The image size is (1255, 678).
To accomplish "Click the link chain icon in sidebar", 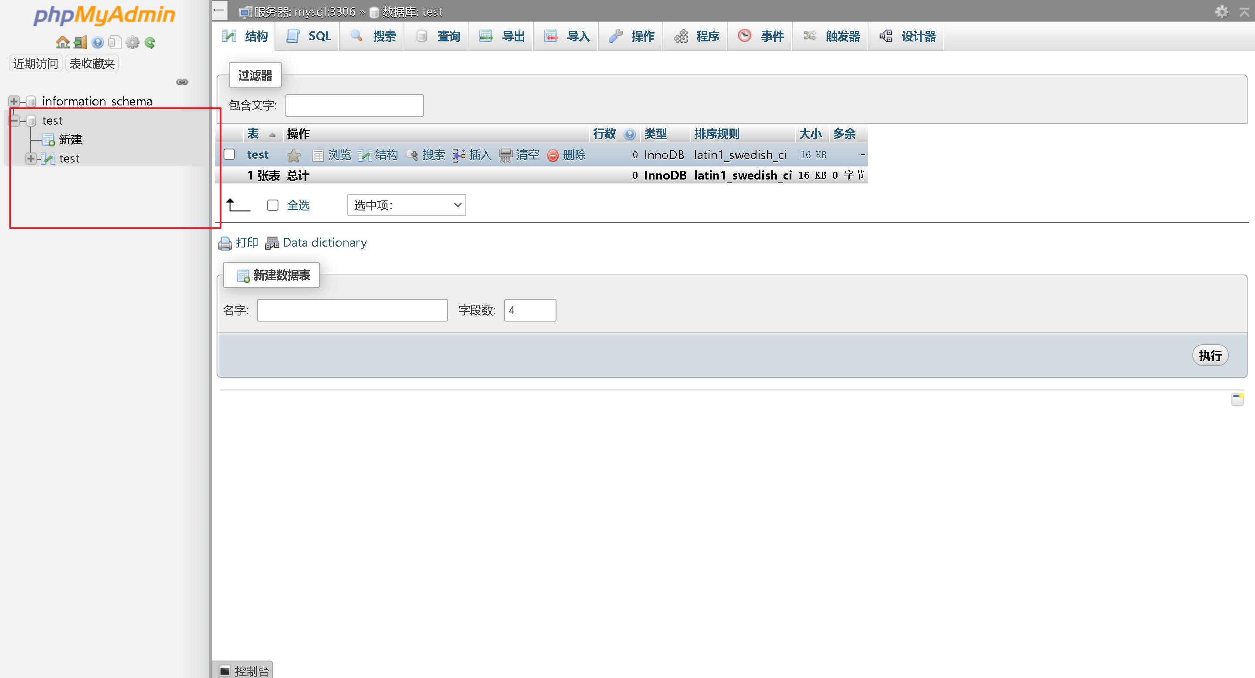I will pos(182,82).
